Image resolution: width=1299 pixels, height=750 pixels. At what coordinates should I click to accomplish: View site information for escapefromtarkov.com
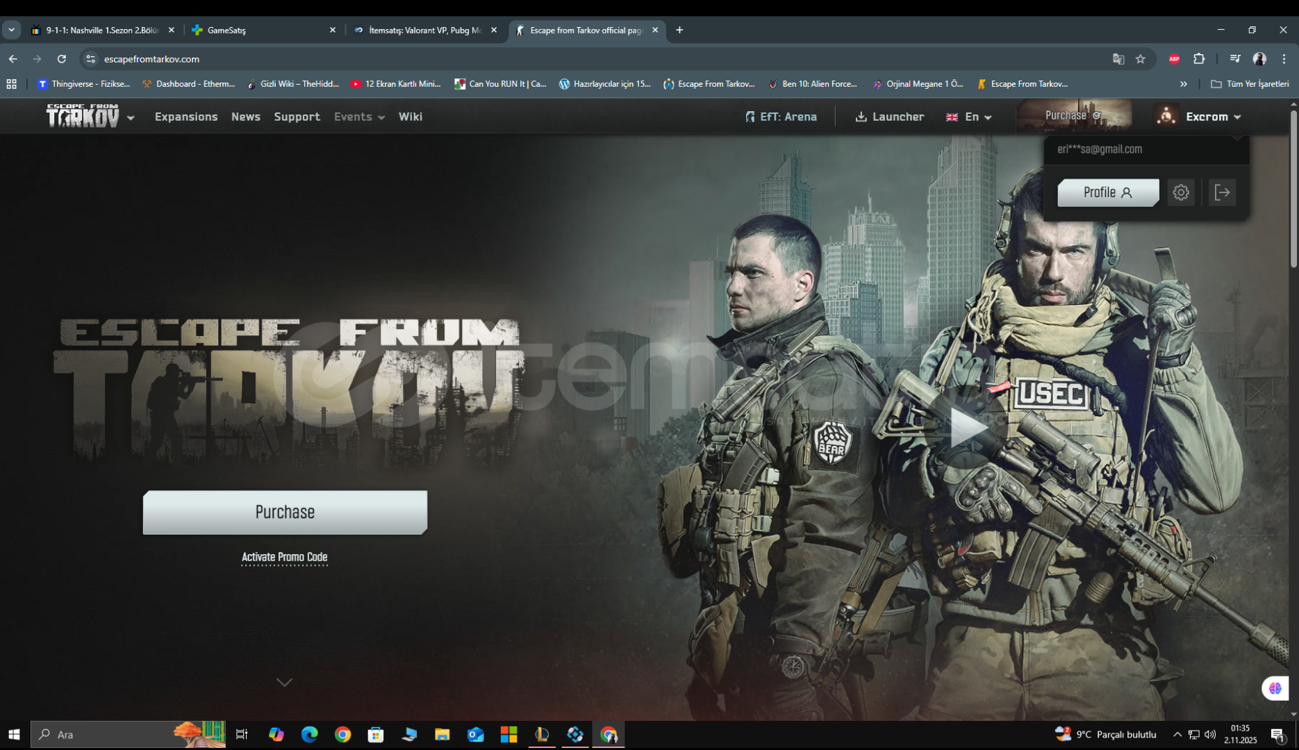[x=90, y=59]
